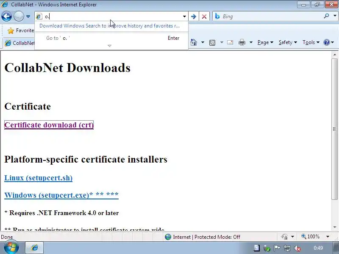Click the Requires .NET Framework 4.0 note
Screen dimensions: 339x254
(61, 213)
